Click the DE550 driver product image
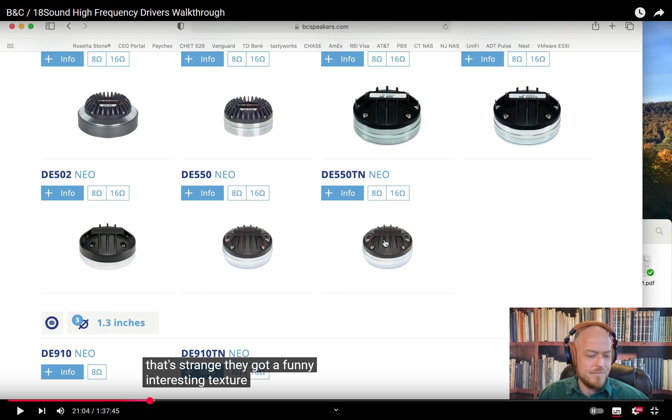Image resolution: width=672 pixels, height=420 pixels. [248, 246]
